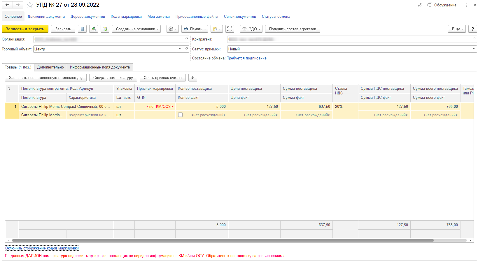This screenshot has width=478, height=262.
Task: Open the Печать dropdown menu
Action: [x=195, y=29]
